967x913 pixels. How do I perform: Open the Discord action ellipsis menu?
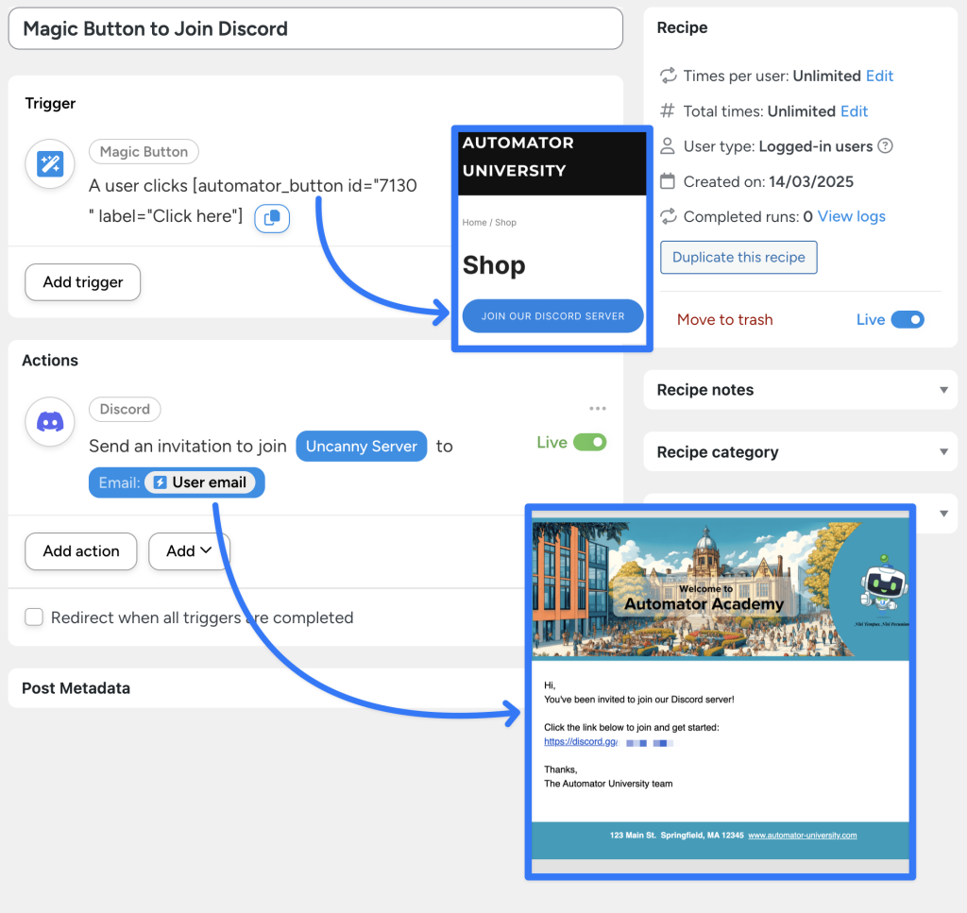(597, 408)
